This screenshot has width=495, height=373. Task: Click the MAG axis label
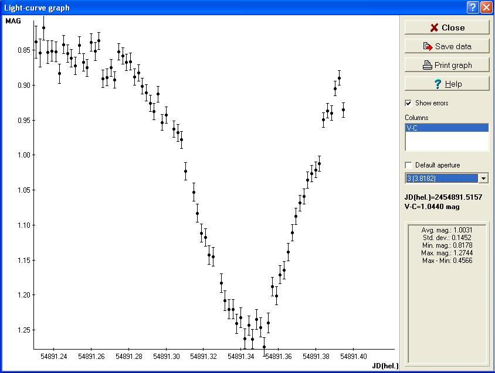pos(13,21)
